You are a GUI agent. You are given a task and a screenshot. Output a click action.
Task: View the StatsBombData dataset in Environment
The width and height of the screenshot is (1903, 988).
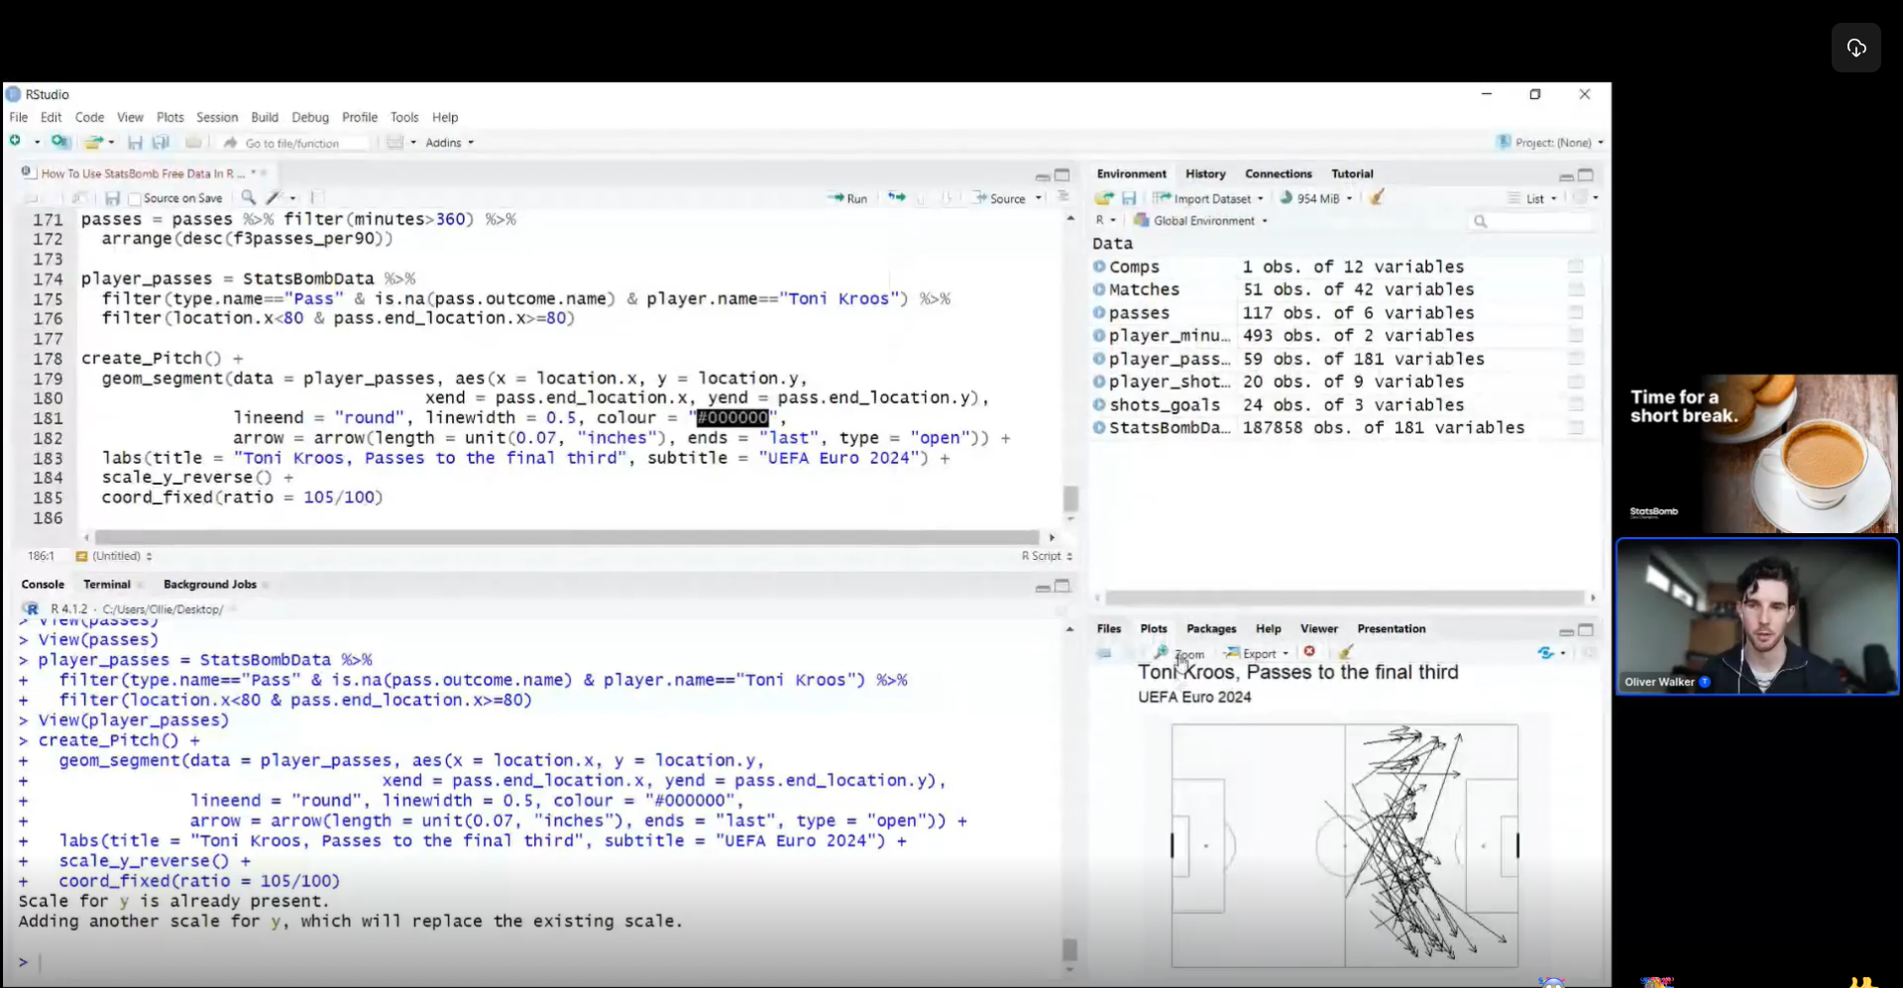(x=1168, y=428)
